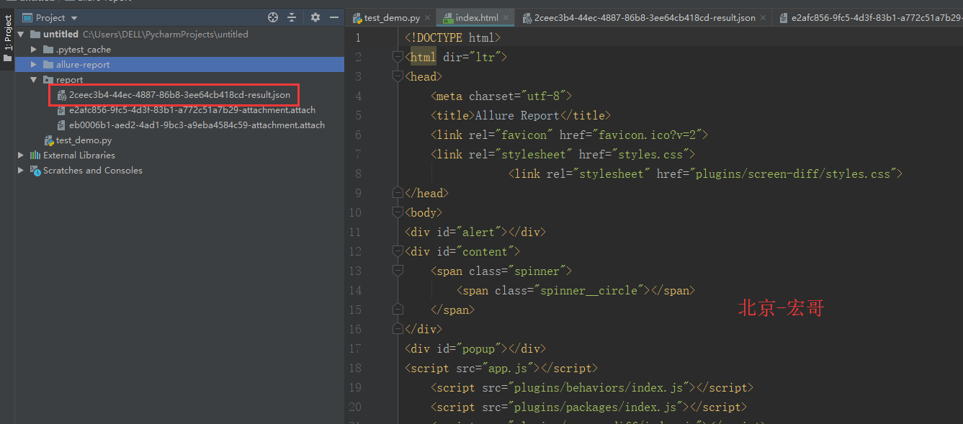Click the screen-diff styles.css link line
The height and width of the screenshot is (424, 963).
tap(705, 173)
